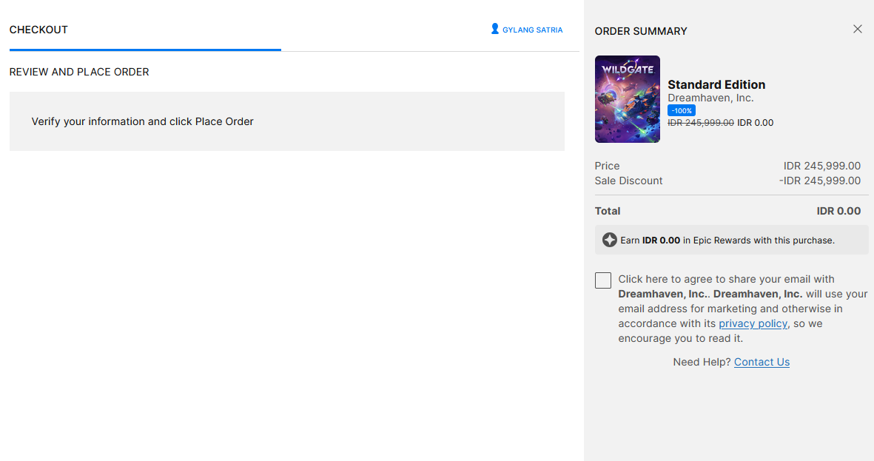Click the Wildgate box art thumbnail
Viewport: 874px width, 461px height.
(x=627, y=99)
